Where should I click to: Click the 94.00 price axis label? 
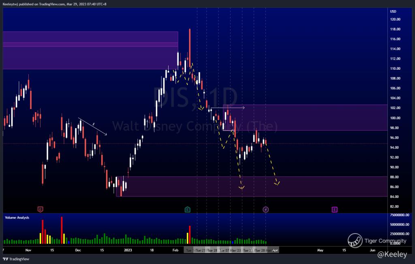[394, 148]
